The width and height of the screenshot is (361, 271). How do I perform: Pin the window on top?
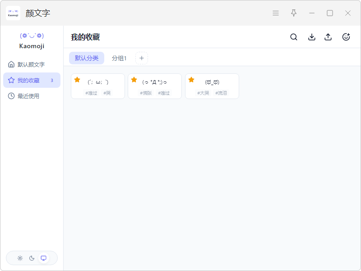pyautogui.click(x=294, y=13)
